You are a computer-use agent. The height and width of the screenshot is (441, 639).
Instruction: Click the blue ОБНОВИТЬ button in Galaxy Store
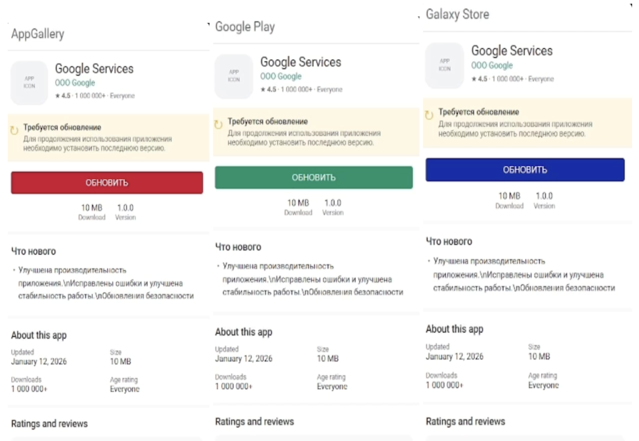525,170
